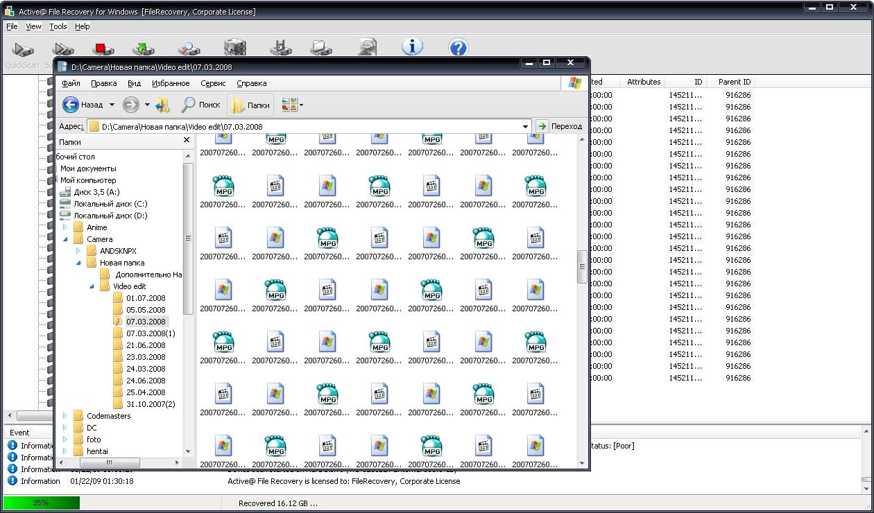Viewport: 874px width, 513px height.
Task: Select the 21.06.2008 folder
Action: click(x=145, y=345)
